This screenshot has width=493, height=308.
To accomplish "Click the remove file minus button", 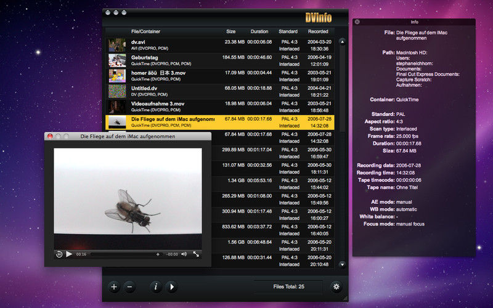I will coord(129,286).
